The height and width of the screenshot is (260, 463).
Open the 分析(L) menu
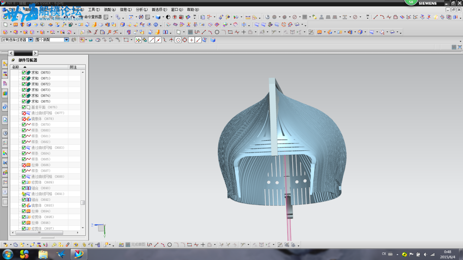[x=141, y=10]
